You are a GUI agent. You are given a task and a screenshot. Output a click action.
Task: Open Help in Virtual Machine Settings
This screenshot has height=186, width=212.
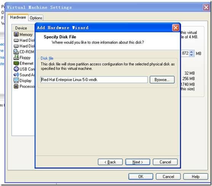pos(196,176)
